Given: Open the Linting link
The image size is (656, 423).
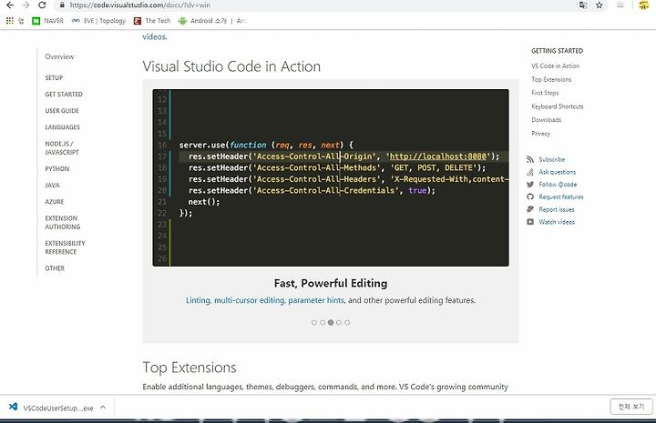Looking at the screenshot, I should click(198, 300).
